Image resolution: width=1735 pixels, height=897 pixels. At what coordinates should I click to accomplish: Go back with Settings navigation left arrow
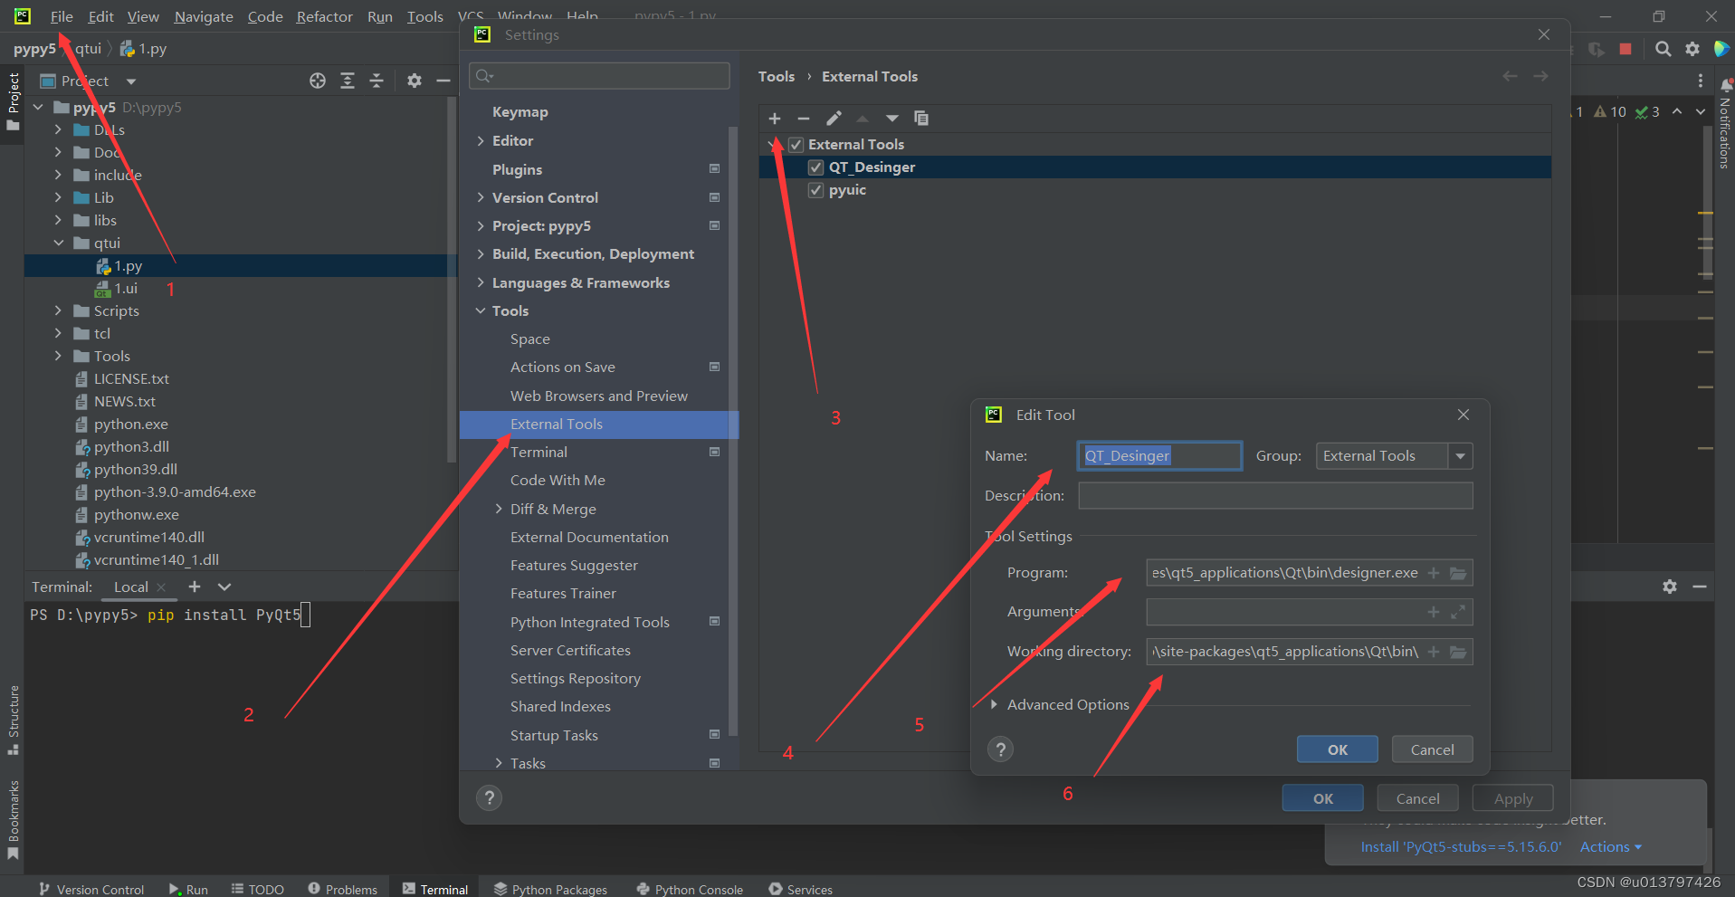click(x=1510, y=76)
